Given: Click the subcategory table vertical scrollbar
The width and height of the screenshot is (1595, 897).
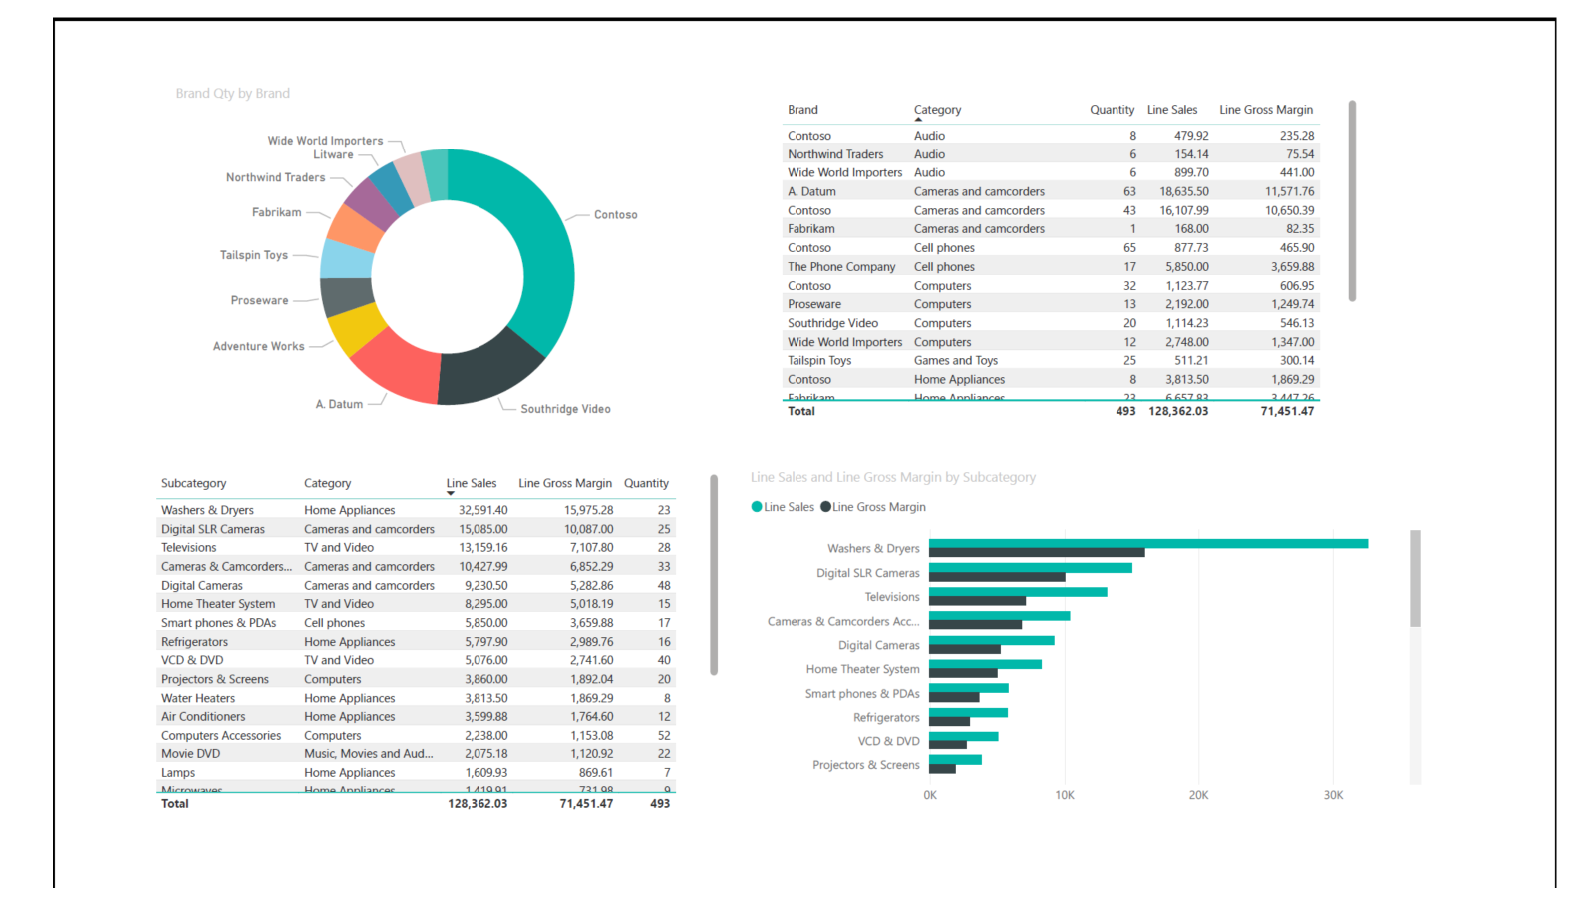Looking at the screenshot, I should tap(714, 575).
